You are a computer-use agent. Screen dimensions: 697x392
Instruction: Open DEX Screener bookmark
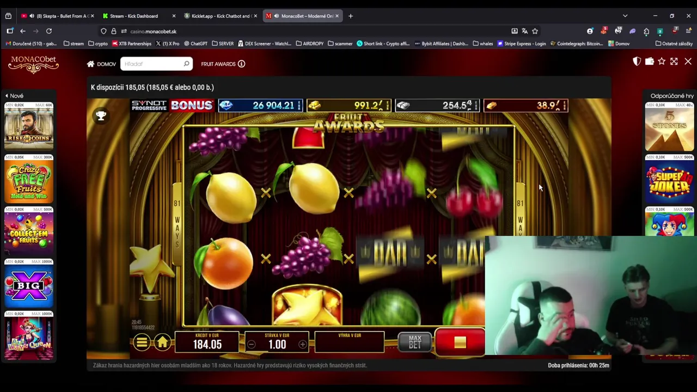pos(265,44)
